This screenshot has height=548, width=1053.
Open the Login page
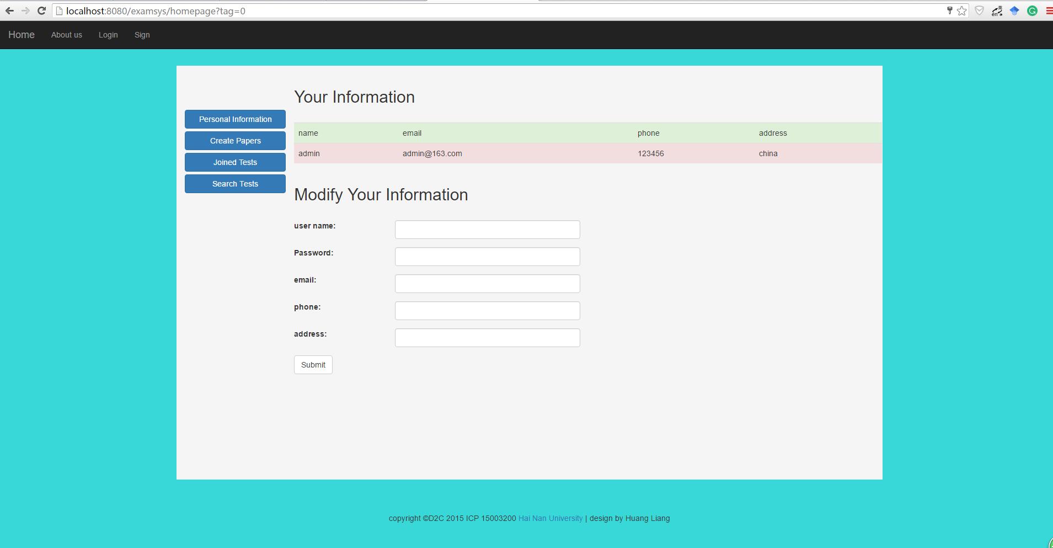coord(108,35)
